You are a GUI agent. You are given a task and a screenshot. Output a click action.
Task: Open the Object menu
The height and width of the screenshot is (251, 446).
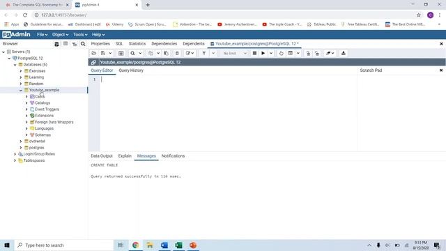(x=60, y=34)
